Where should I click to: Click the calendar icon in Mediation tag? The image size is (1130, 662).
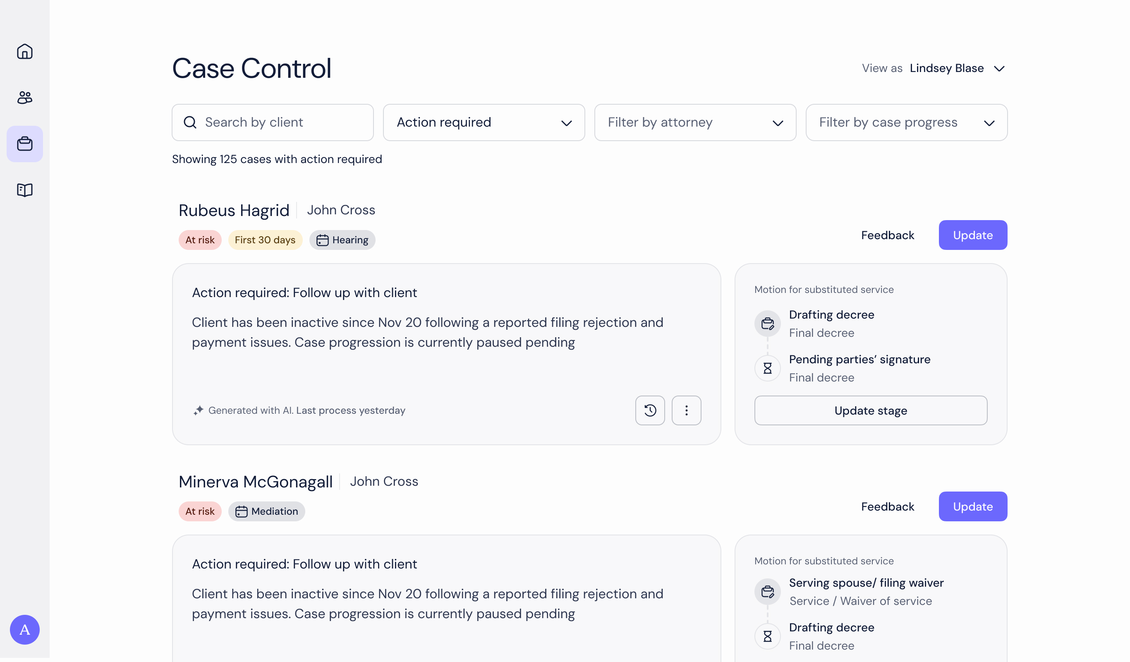coord(241,512)
